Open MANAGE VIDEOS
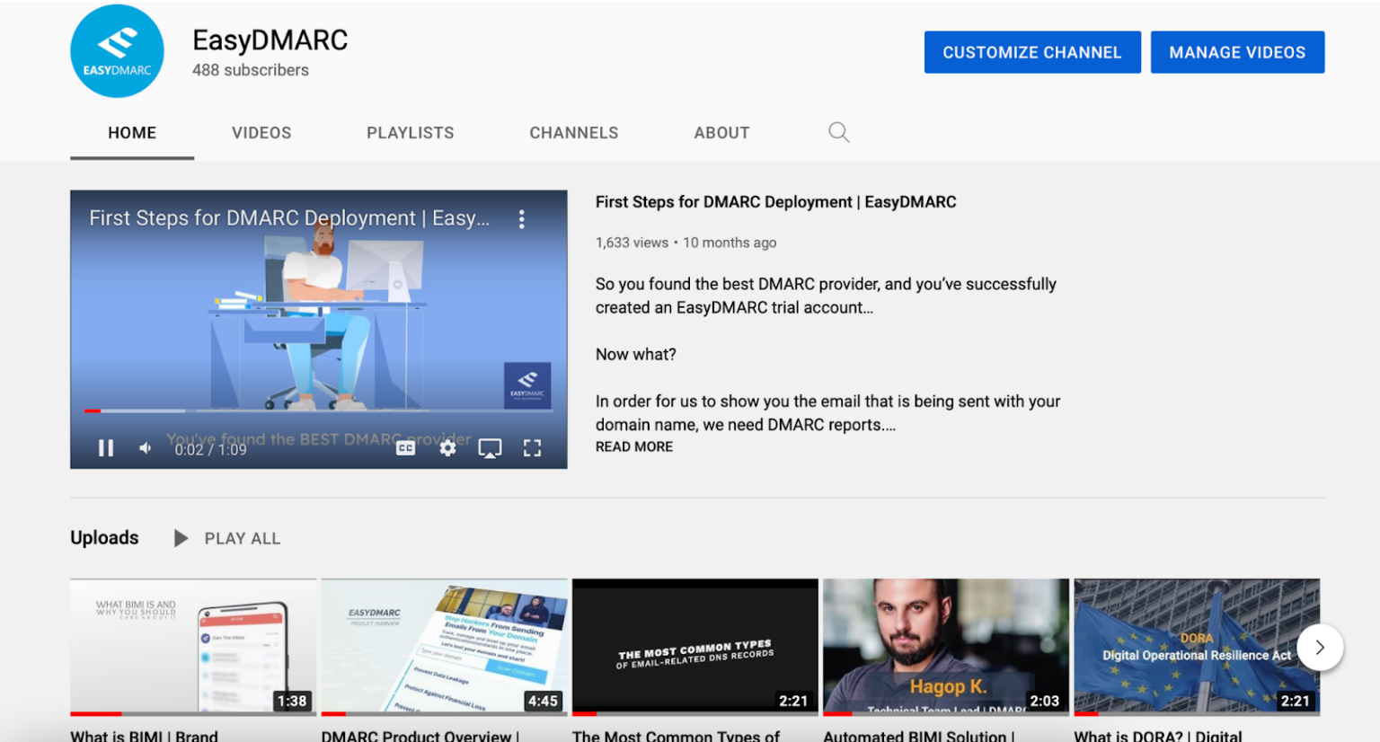This screenshot has height=742, width=1380. (1237, 51)
